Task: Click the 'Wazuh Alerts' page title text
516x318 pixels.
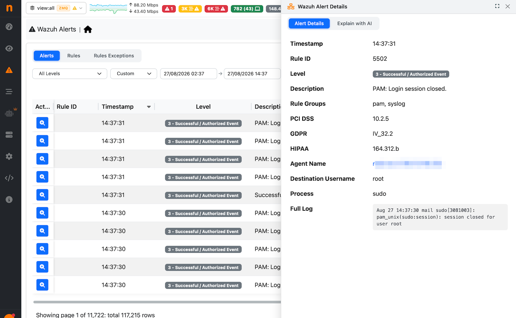Action: click(57, 29)
